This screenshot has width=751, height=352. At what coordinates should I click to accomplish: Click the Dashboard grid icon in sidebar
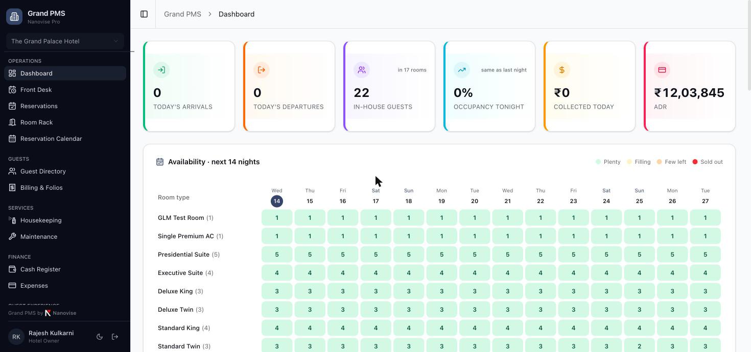12,73
